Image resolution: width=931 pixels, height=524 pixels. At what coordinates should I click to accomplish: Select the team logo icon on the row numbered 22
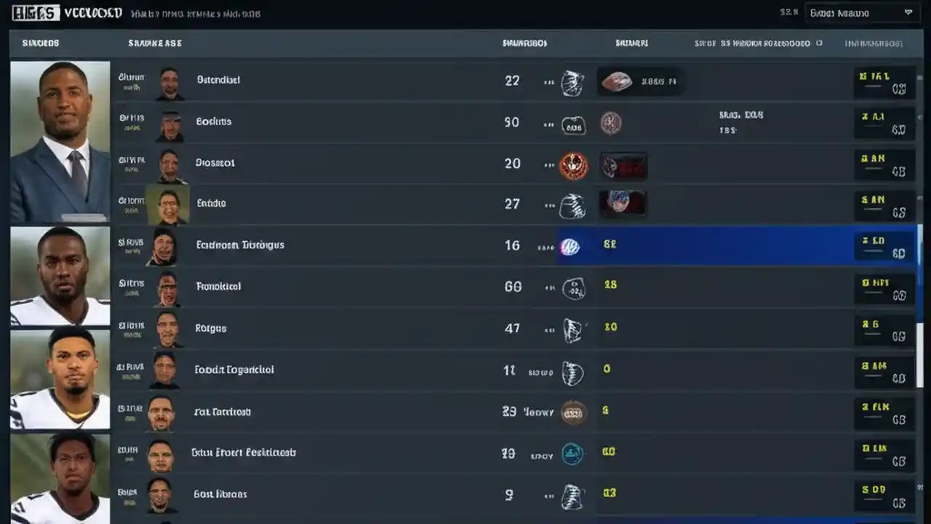[573, 82]
